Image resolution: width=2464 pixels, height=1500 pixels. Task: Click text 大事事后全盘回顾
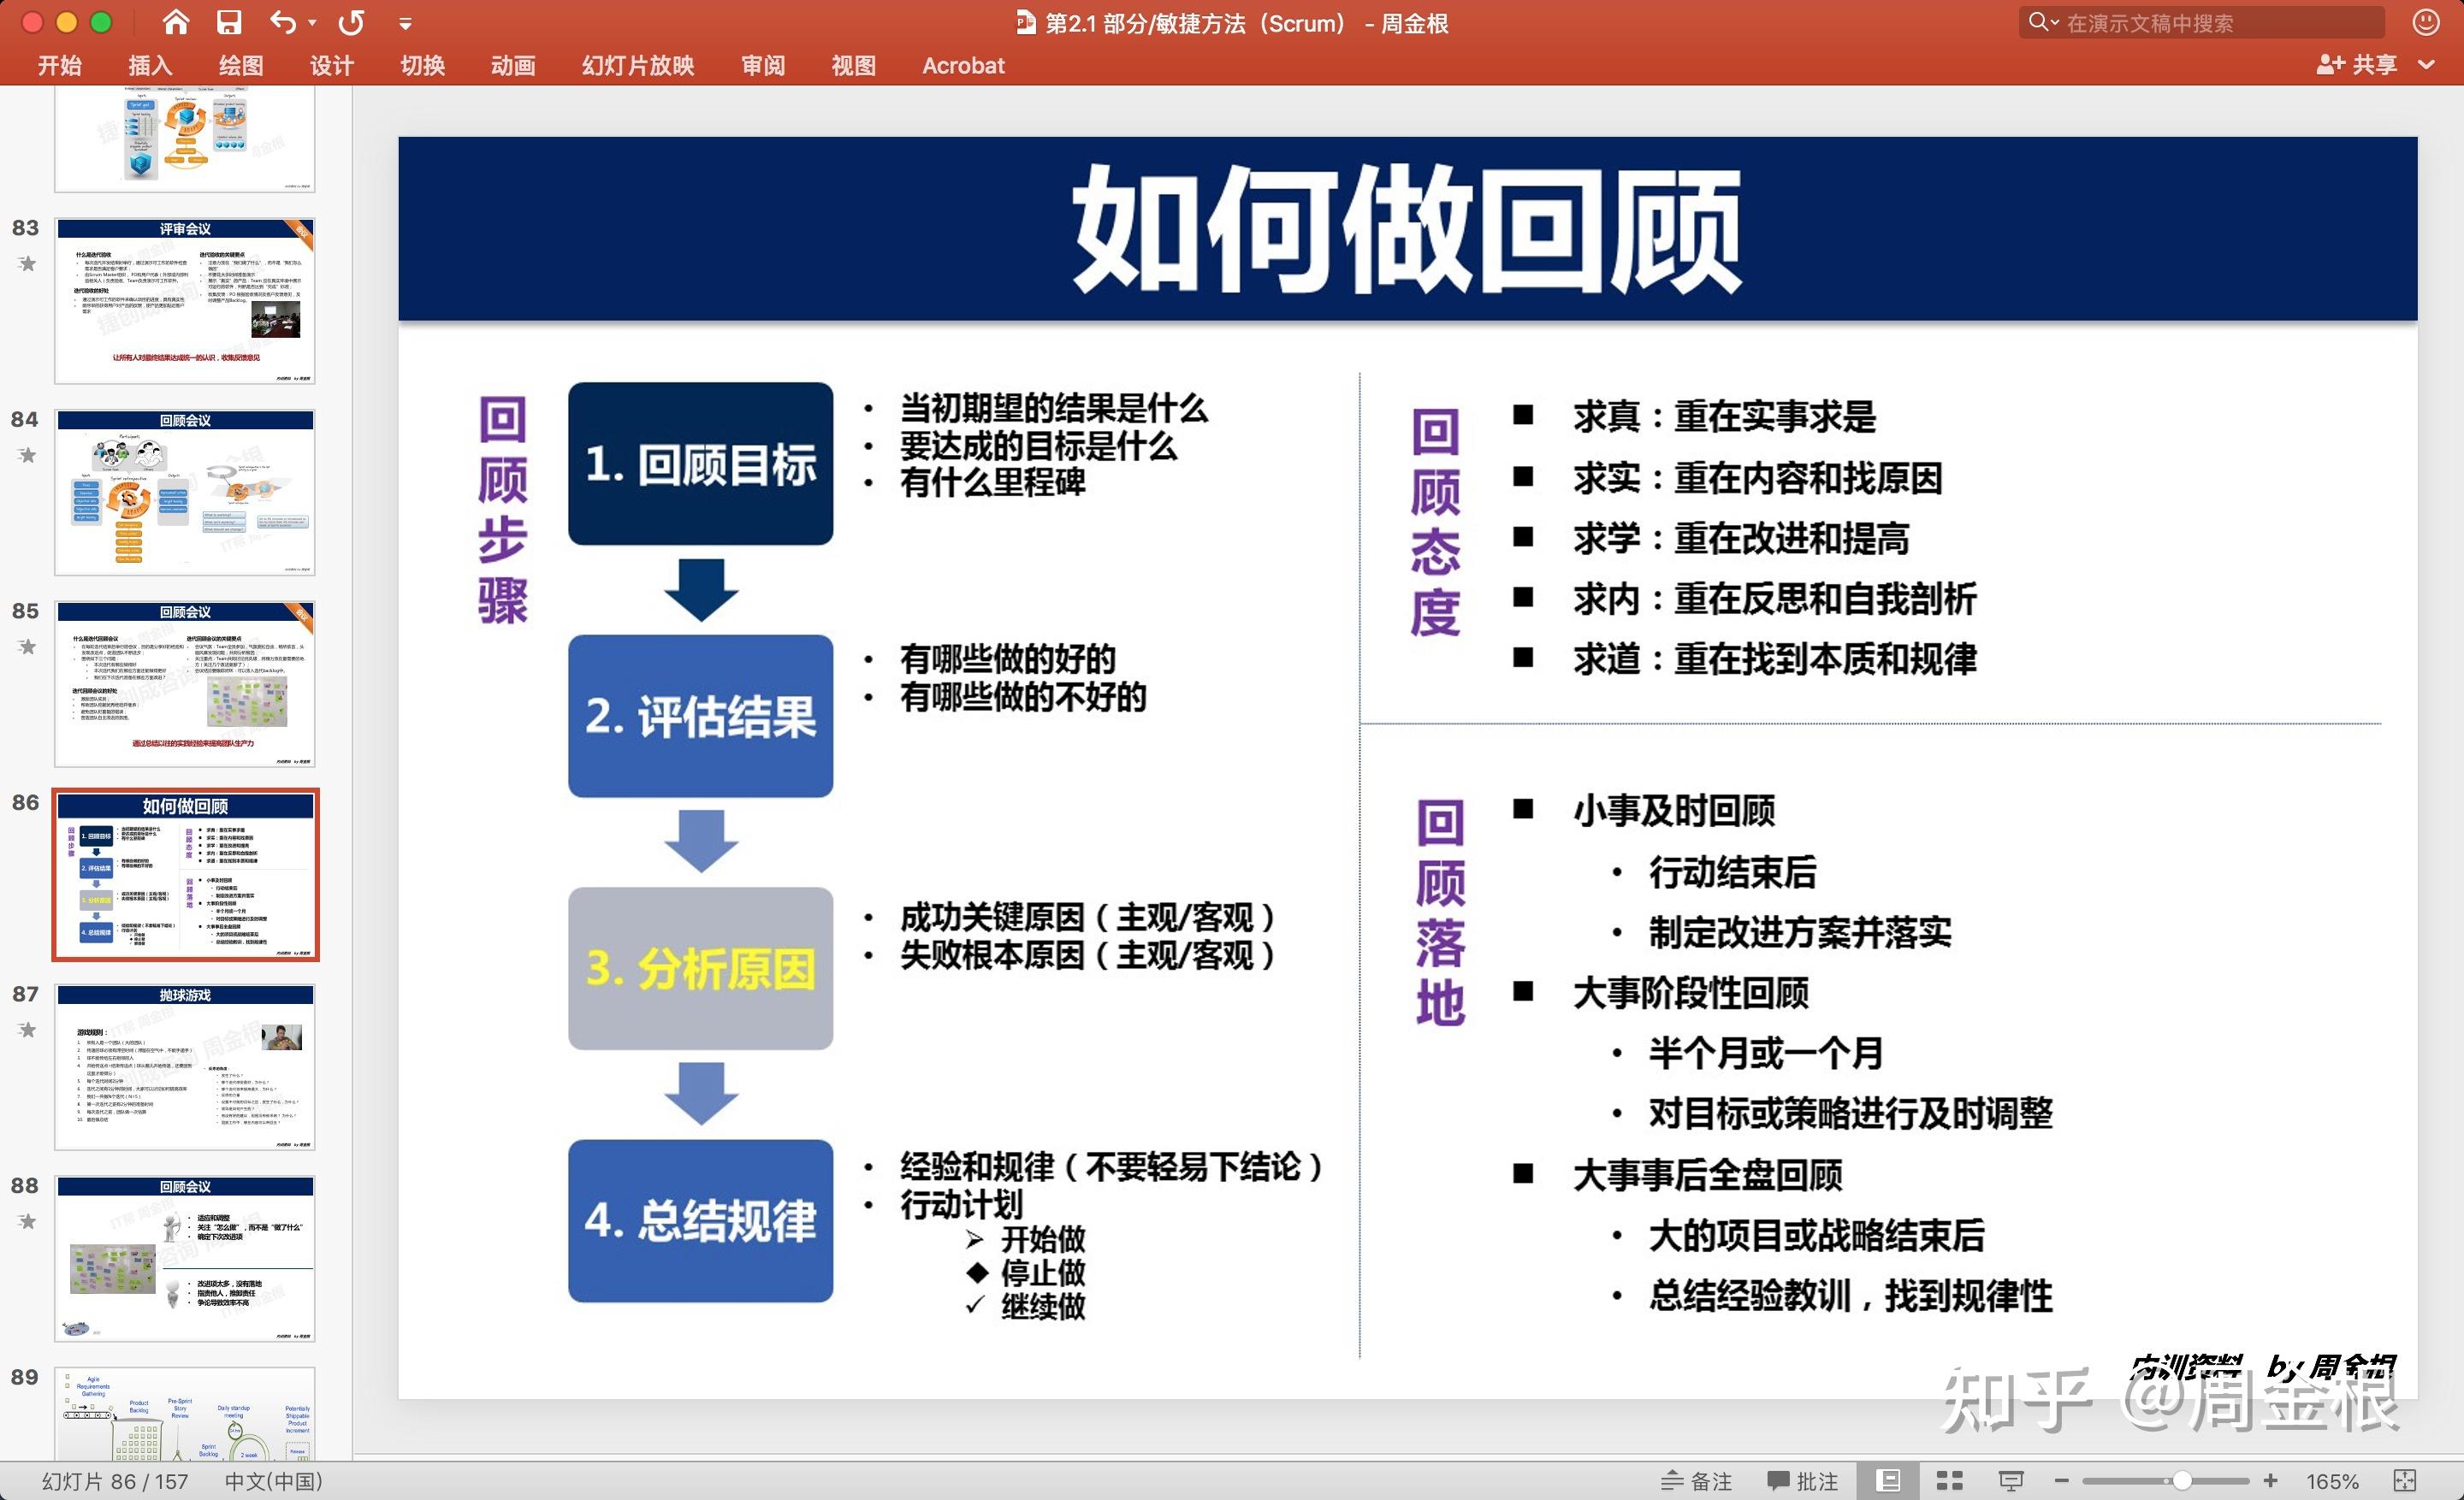(1707, 1175)
